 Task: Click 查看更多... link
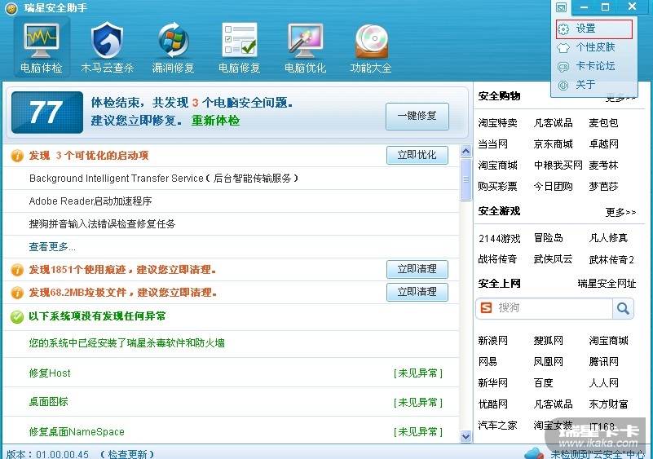[52, 246]
